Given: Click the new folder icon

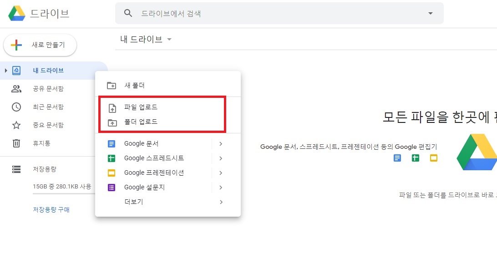Looking at the screenshot, I should point(112,85).
